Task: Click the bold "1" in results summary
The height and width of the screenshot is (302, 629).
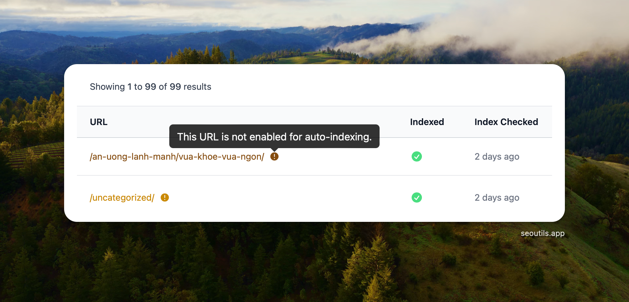Action: click(x=130, y=87)
